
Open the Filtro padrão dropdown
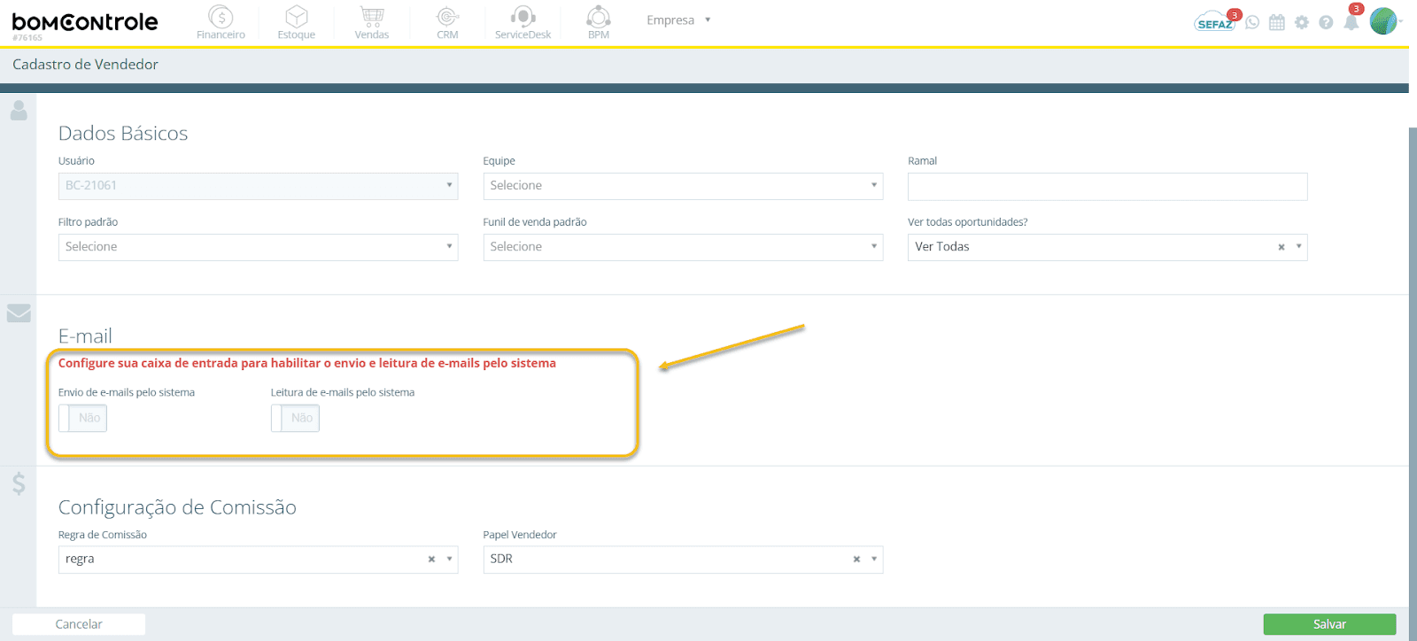click(258, 247)
